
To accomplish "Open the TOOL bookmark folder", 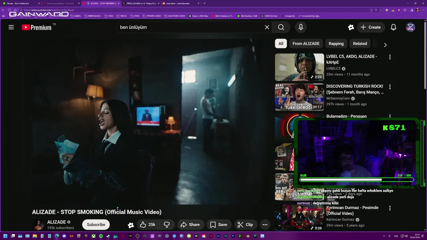I will (x=109, y=16).
